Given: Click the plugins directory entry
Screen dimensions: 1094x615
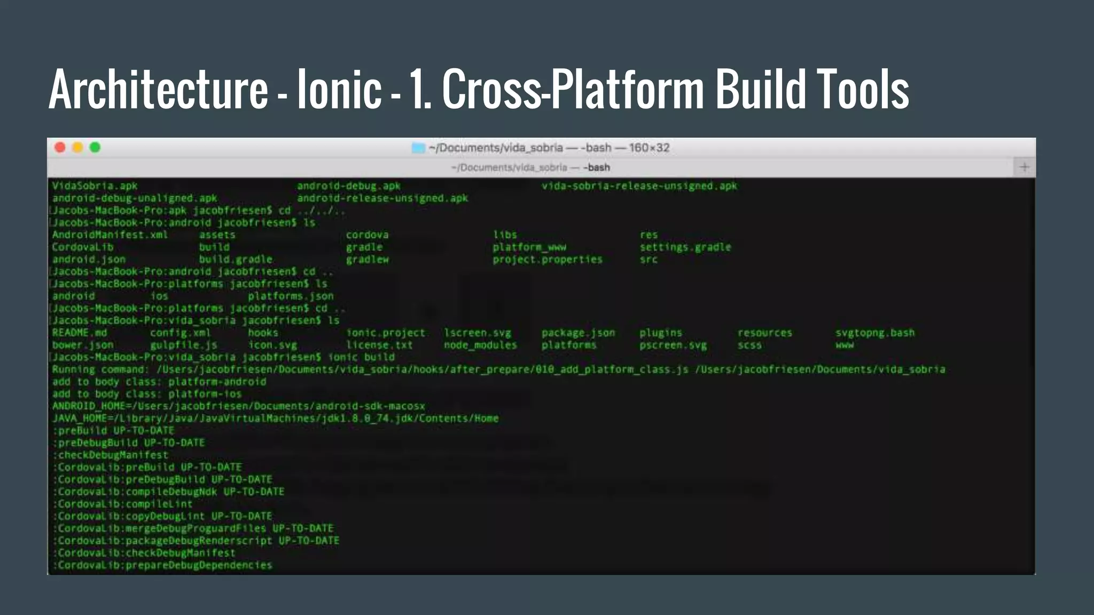Looking at the screenshot, I should tap(661, 333).
